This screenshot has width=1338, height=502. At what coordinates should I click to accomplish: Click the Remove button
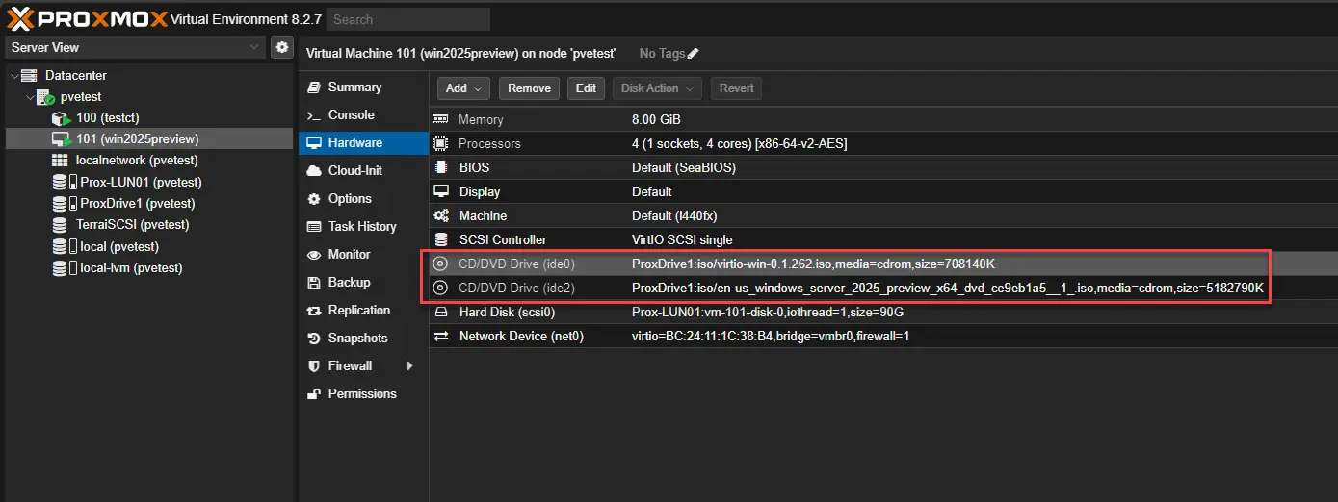pos(529,88)
